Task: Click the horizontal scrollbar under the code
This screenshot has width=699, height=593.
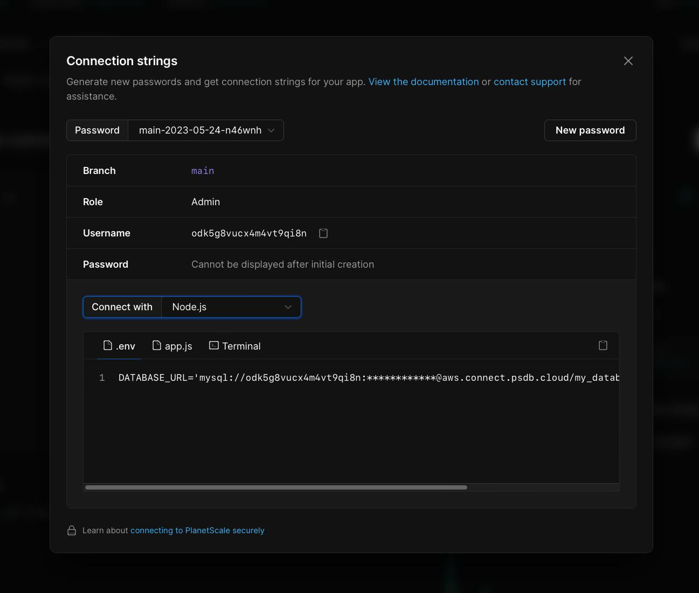Action: click(x=276, y=487)
